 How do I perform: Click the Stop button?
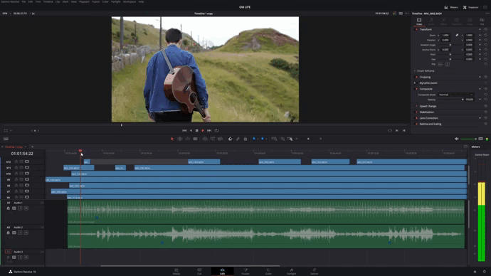pos(196,130)
